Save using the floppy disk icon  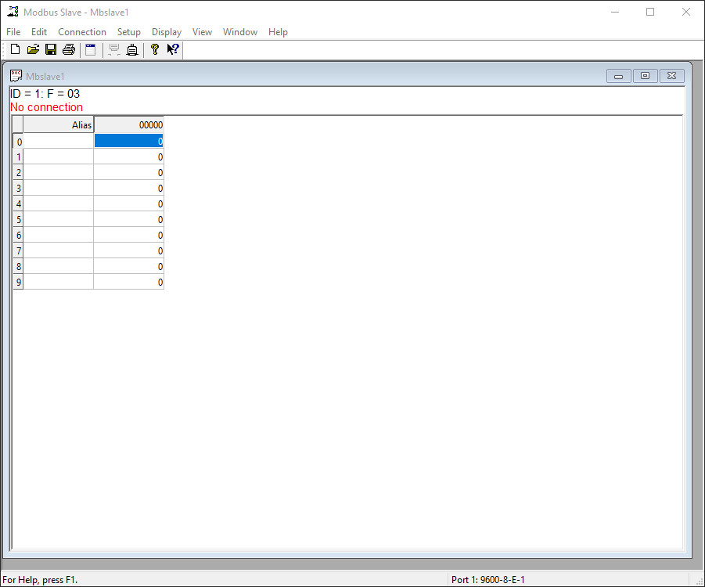(x=51, y=49)
